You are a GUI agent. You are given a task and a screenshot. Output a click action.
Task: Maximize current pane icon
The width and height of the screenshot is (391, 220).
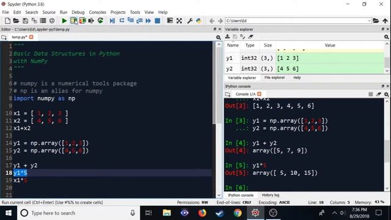pyautogui.click(x=170, y=21)
